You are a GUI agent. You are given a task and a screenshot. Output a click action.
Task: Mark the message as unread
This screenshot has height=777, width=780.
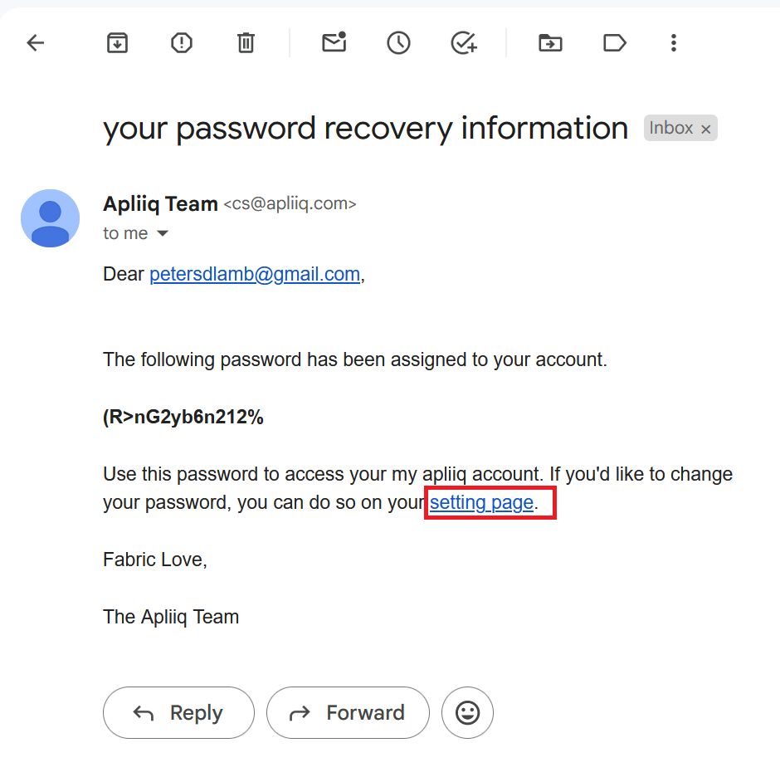tap(334, 43)
